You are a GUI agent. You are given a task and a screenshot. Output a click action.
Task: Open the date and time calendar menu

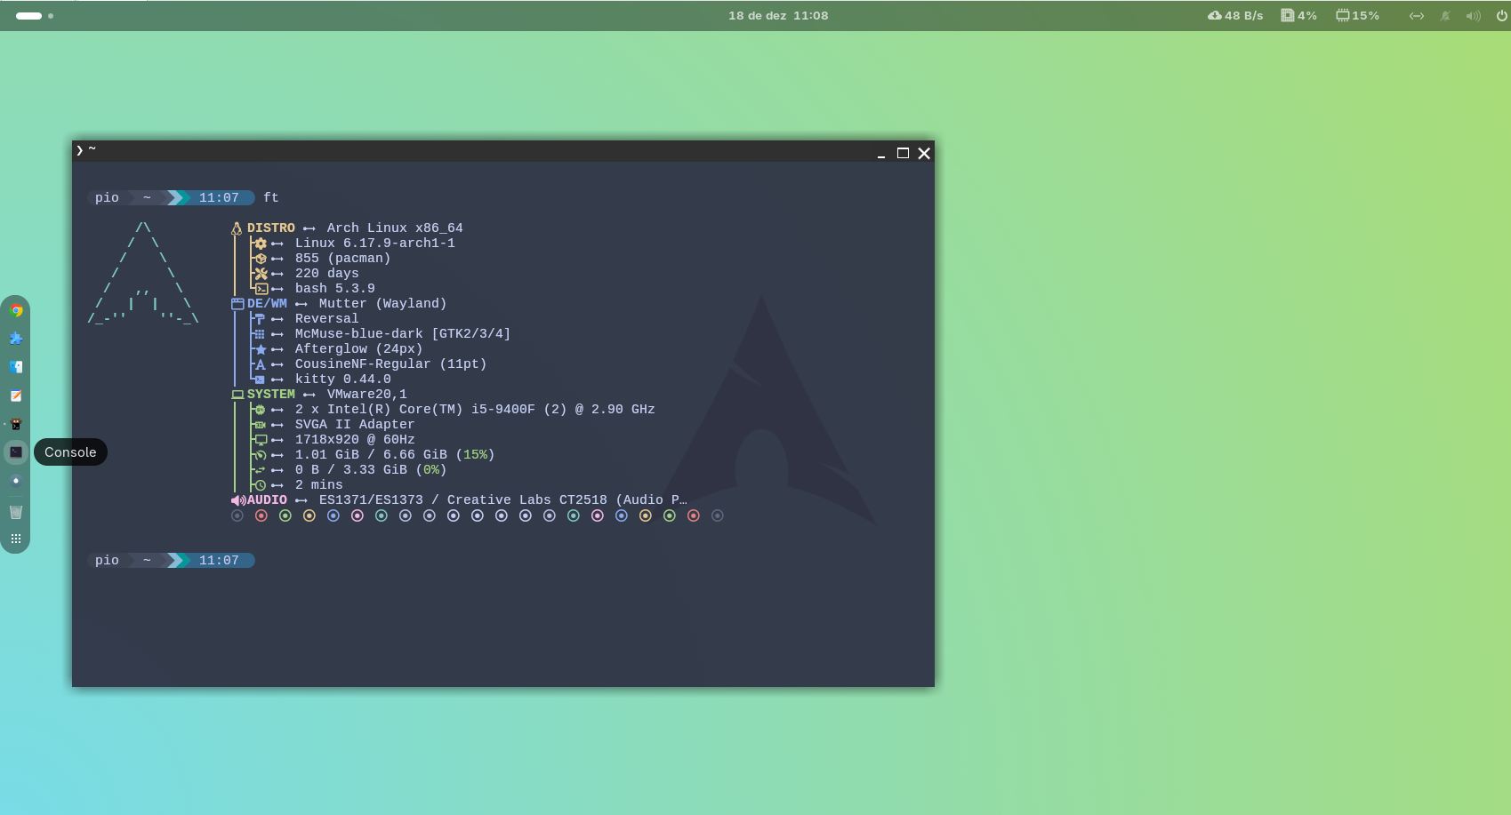(x=777, y=15)
